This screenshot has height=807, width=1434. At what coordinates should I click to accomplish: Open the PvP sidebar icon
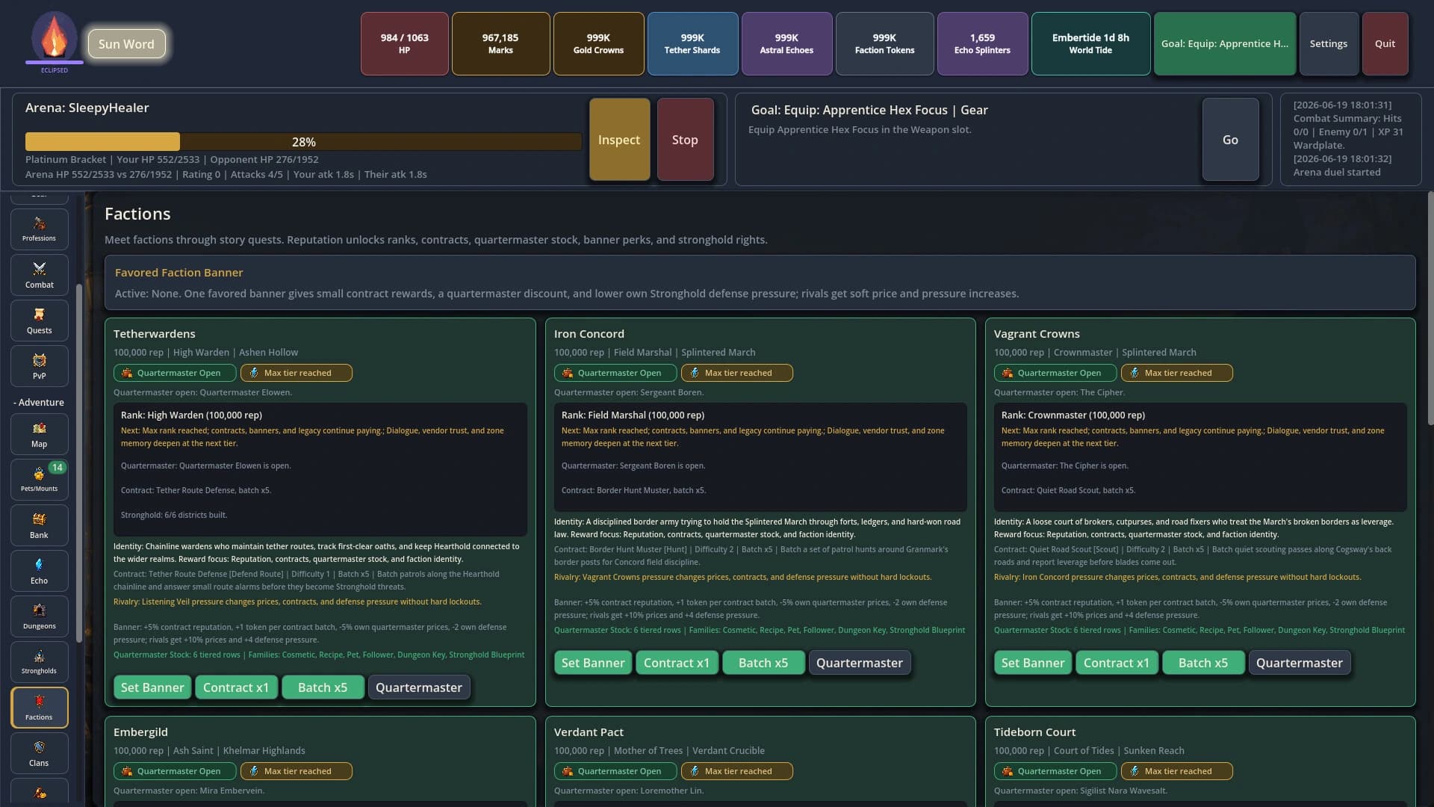39,366
